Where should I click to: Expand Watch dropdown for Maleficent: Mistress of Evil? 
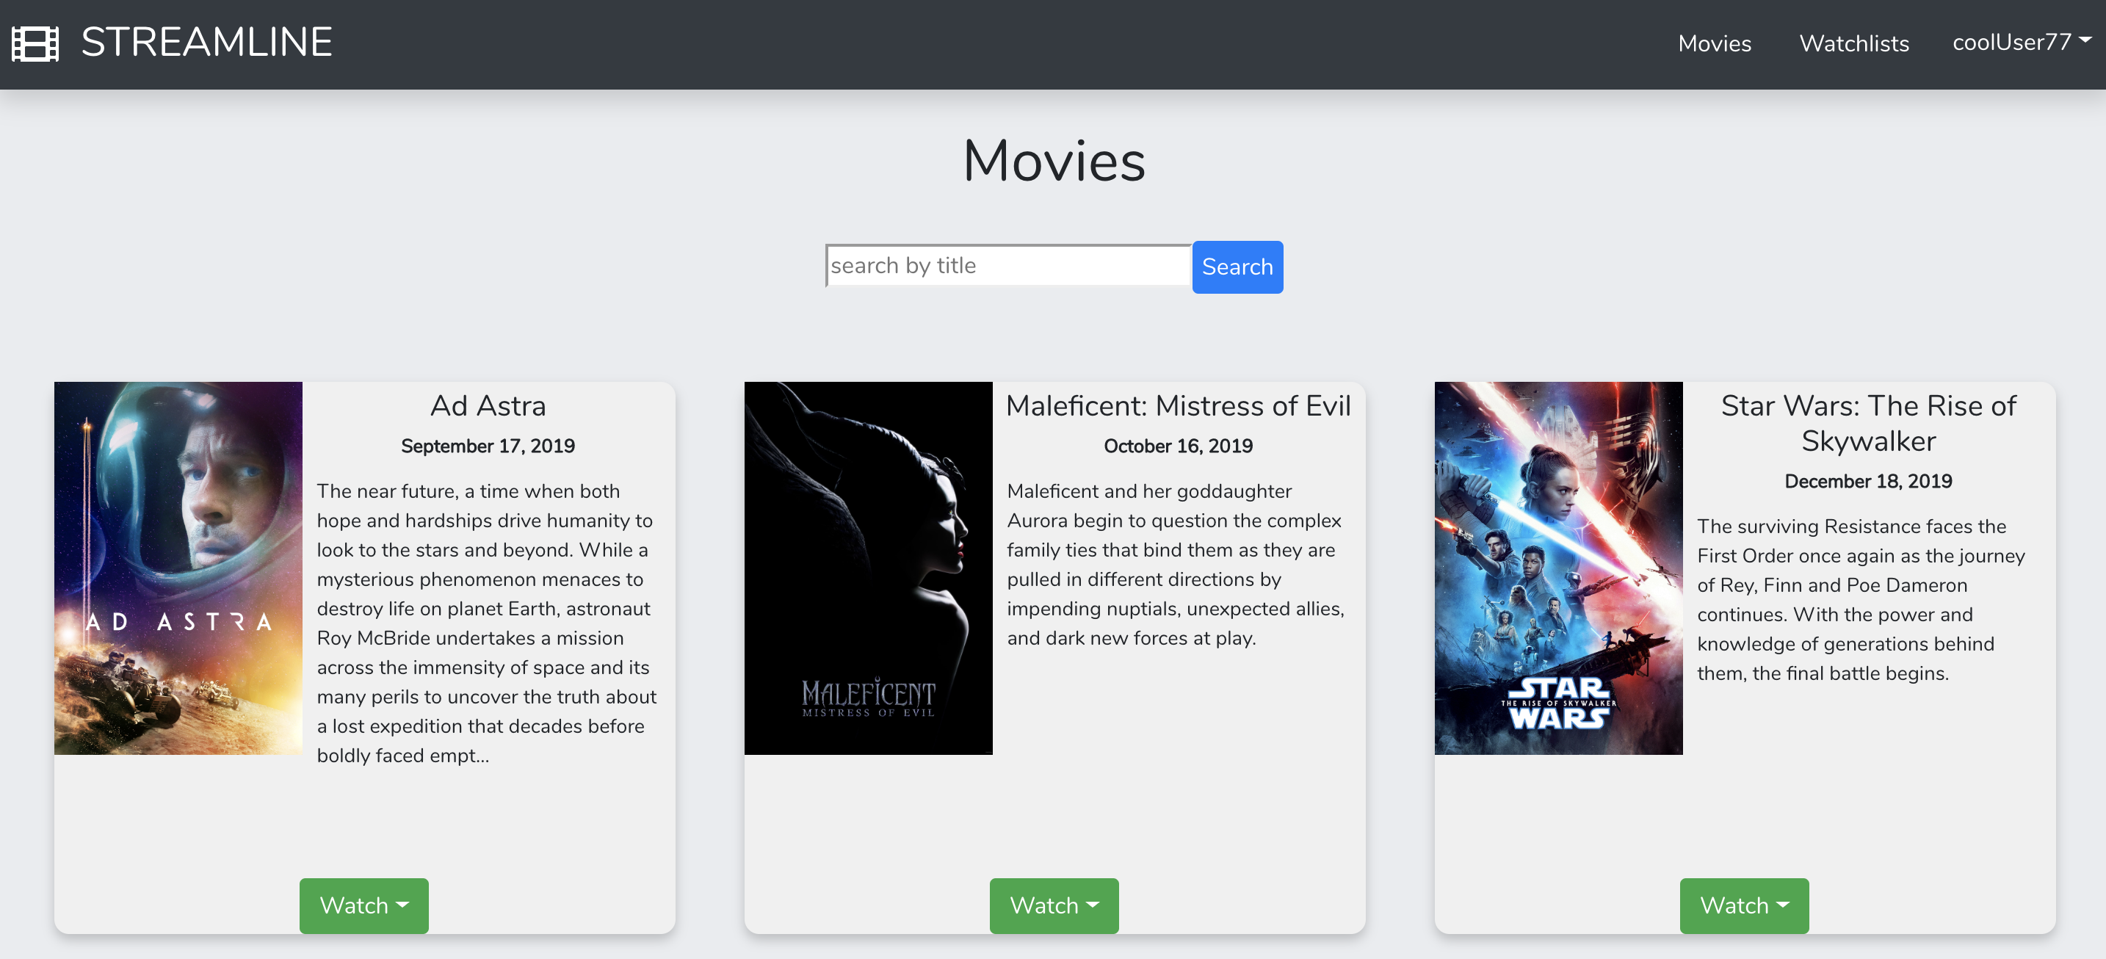1054,905
